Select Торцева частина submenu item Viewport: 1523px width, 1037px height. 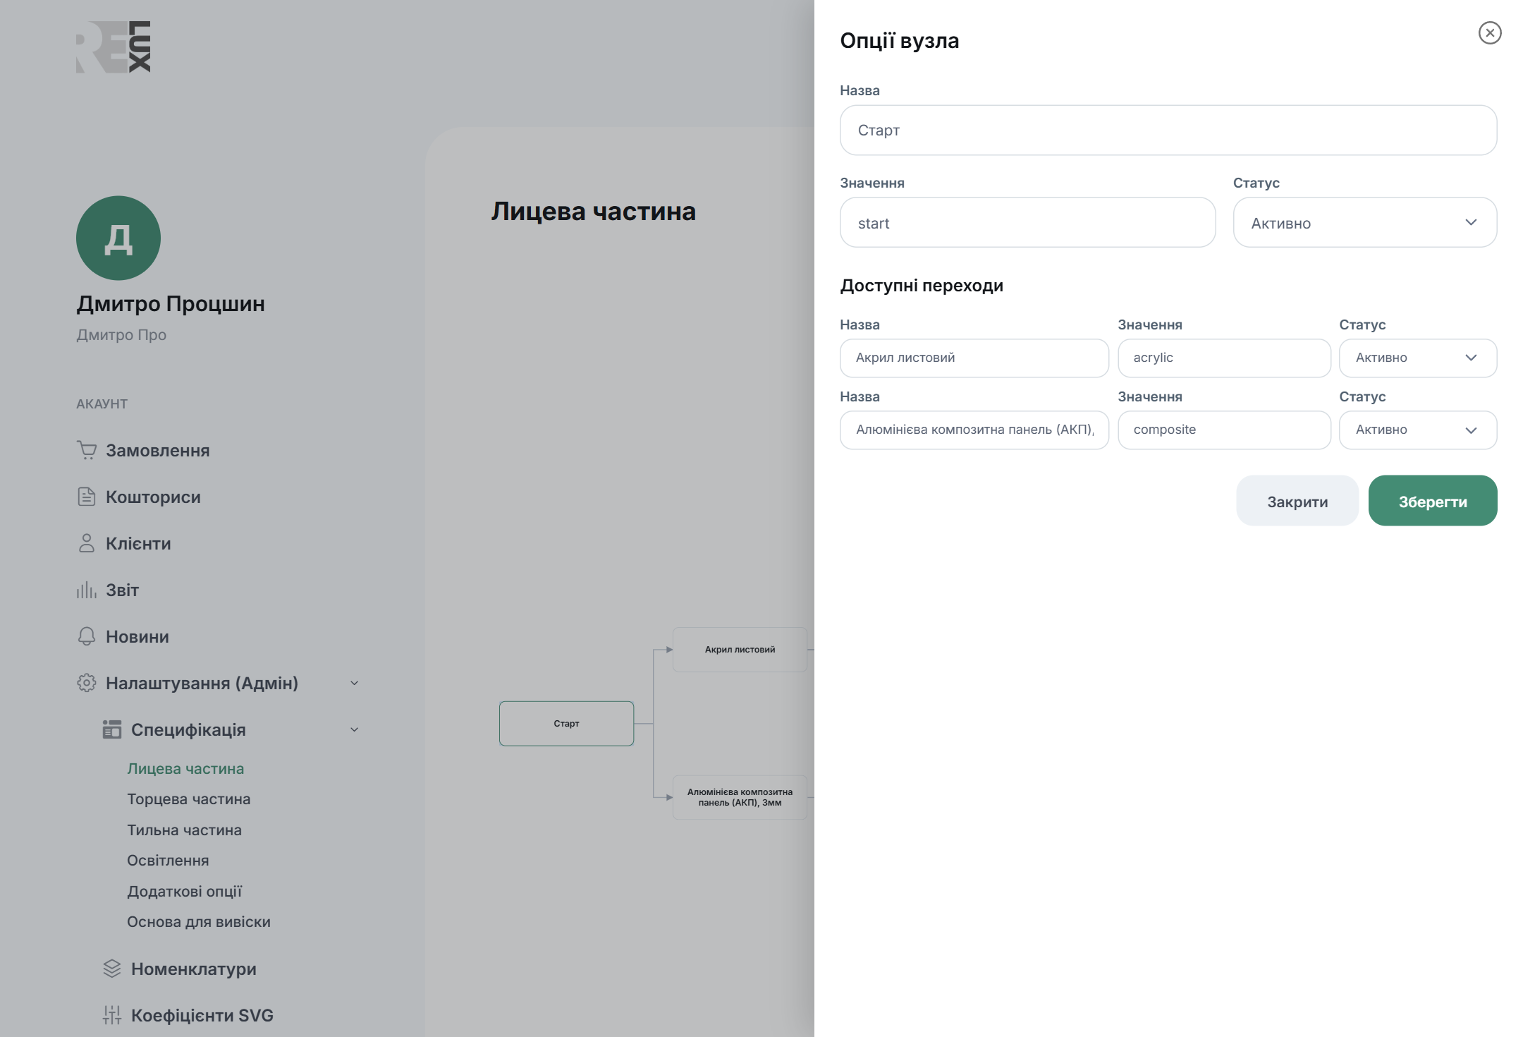point(189,799)
